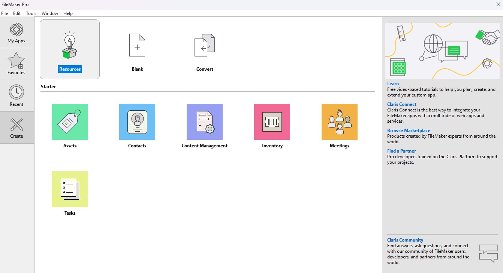Click the Tasks label text
Viewport: 503px width, 273px height.
tap(70, 213)
